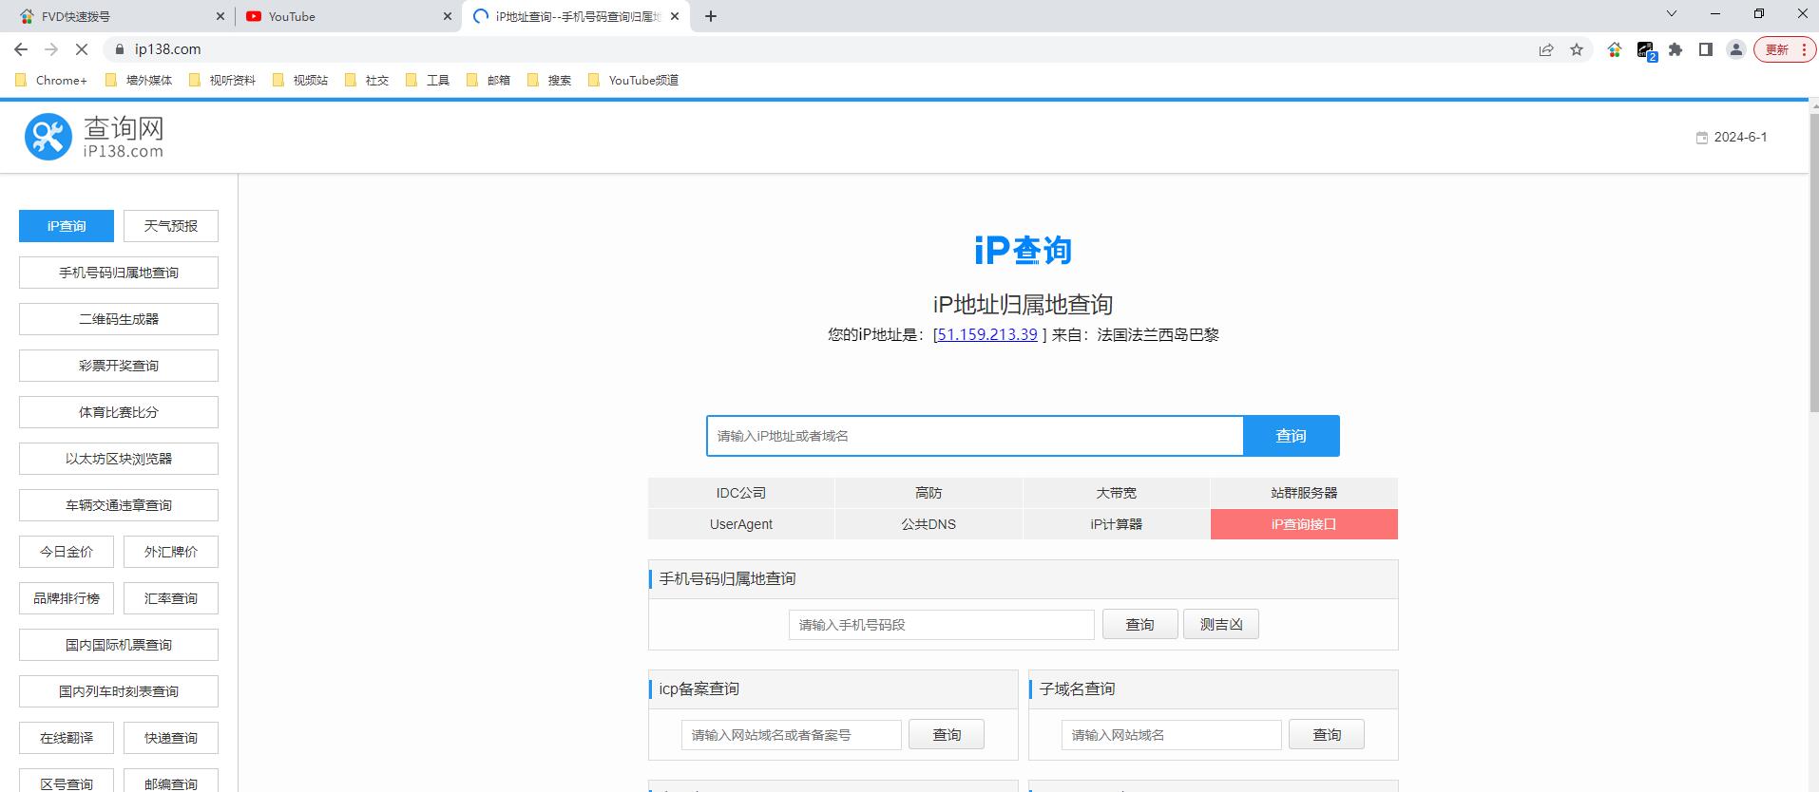The height and width of the screenshot is (792, 1819).
Task: Open 车辆交通违章查询 in the sidebar
Action: [119, 505]
